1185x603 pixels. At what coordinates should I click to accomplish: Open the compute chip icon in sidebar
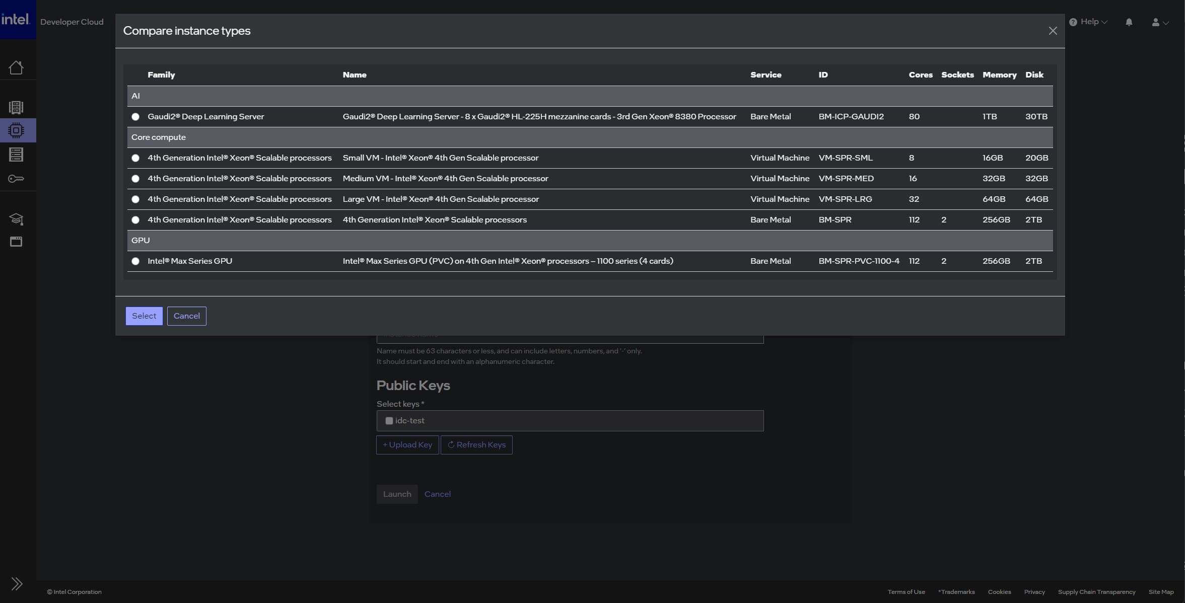coord(16,130)
